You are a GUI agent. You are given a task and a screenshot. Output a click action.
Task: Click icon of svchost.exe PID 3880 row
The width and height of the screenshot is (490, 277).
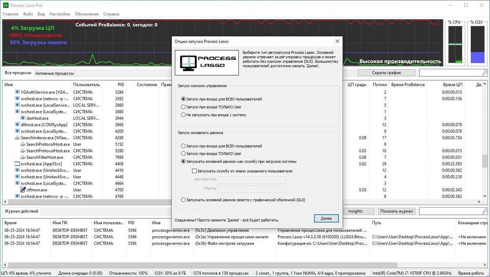tap(18, 112)
